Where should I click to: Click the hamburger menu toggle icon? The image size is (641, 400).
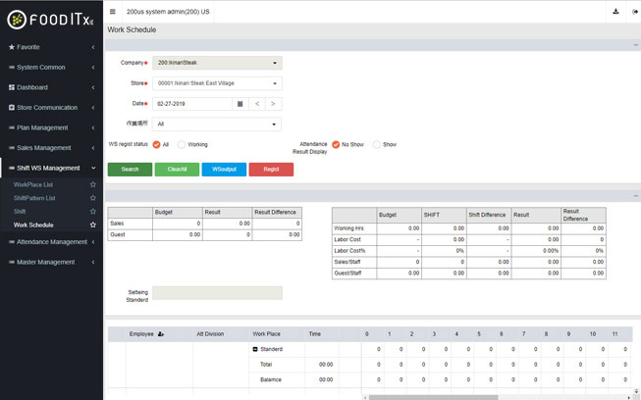tap(112, 12)
